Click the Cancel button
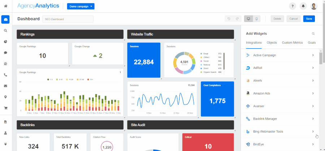The width and height of the screenshot is (325, 151). pos(294,19)
